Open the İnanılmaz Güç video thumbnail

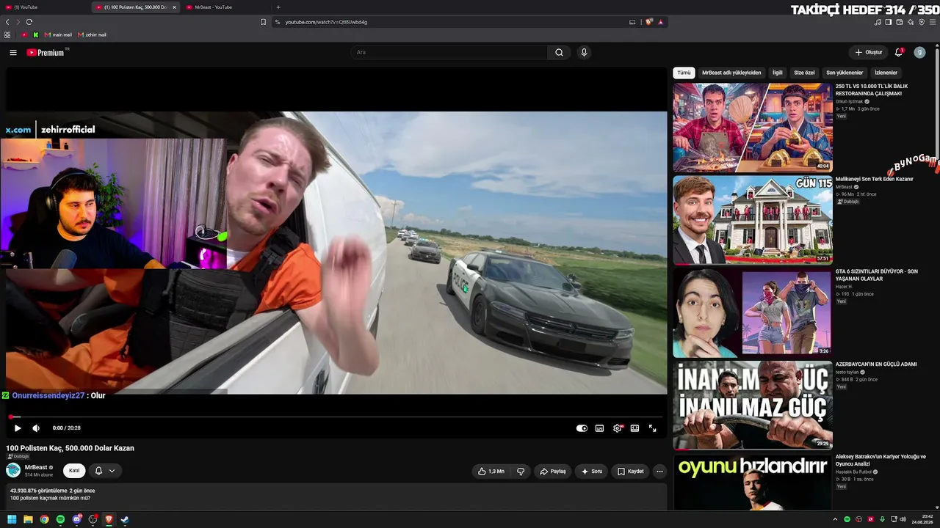753,405
